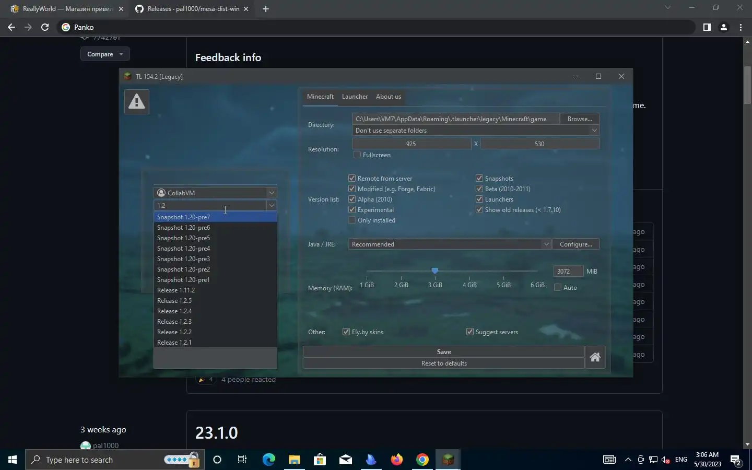The width and height of the screenshot is (752, 470).
Task: Choose Release 1.2.5 version
Action: [x=215, y=301]
